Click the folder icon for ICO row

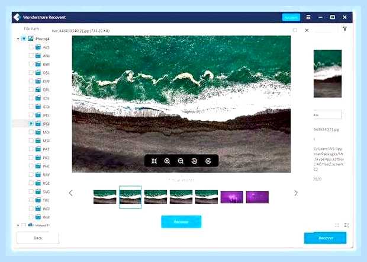38,107
